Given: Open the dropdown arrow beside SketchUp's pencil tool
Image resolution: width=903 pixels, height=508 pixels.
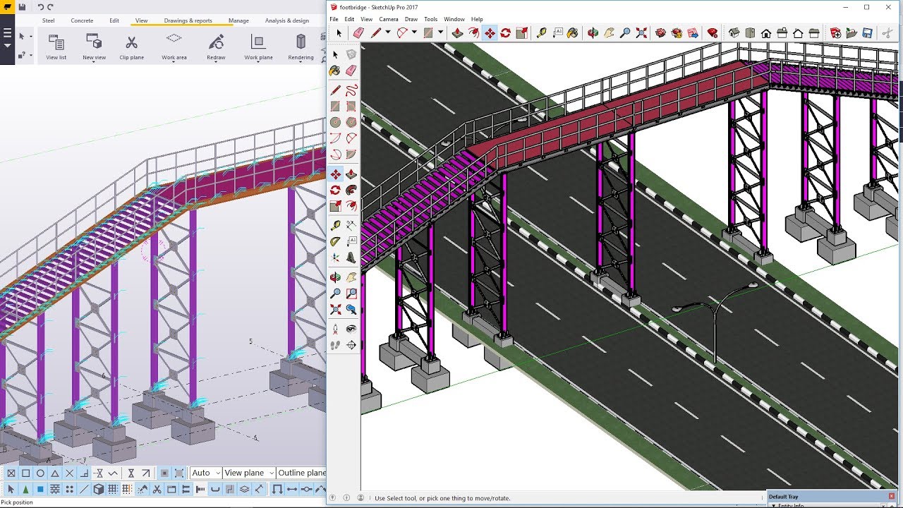Looking at the screenshot, I should (387, 33).
